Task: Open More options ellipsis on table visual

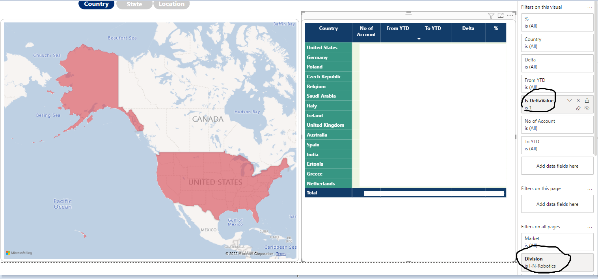Action: pos(510,16)
